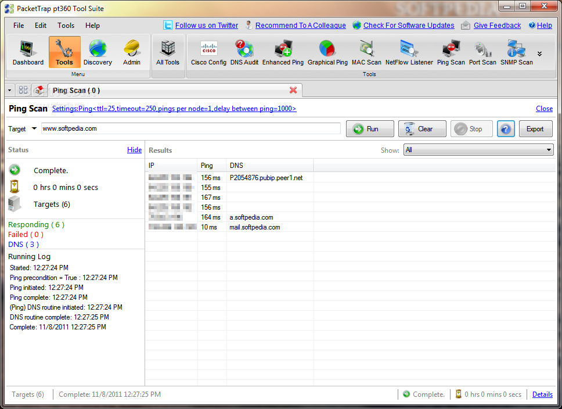The width and height of the screenshot is (562, 409).
Task: Open the Discovery globe icon
Action: coord(98,53)
